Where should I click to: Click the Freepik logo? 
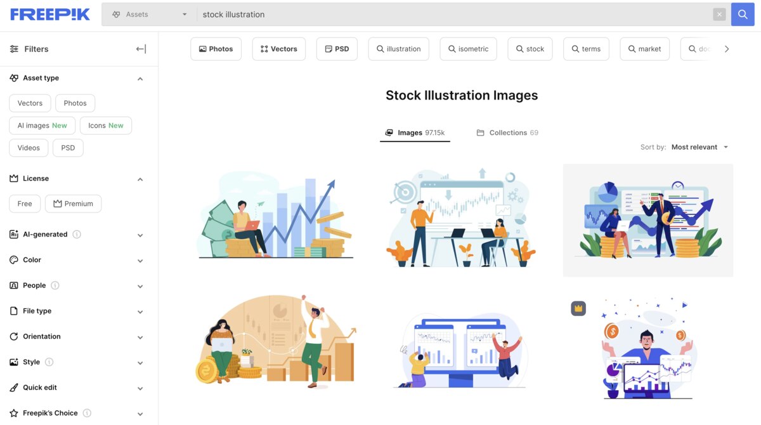click(49, 13)
